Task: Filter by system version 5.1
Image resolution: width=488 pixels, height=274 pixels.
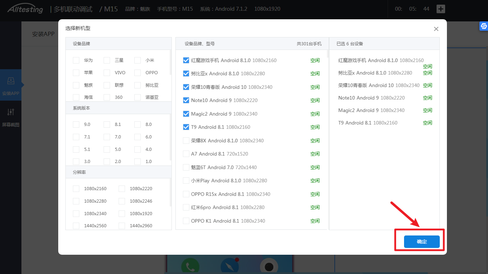Action: (x=76, y=149)
